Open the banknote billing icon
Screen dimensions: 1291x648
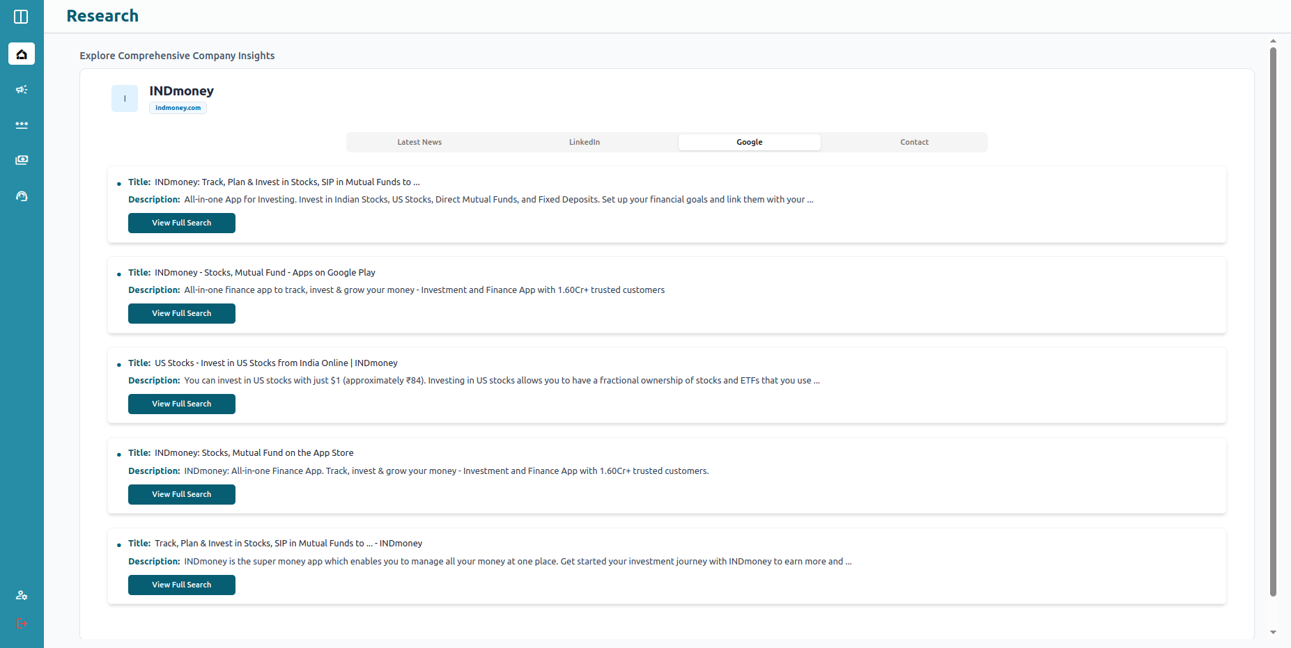[x=22, y=160]
